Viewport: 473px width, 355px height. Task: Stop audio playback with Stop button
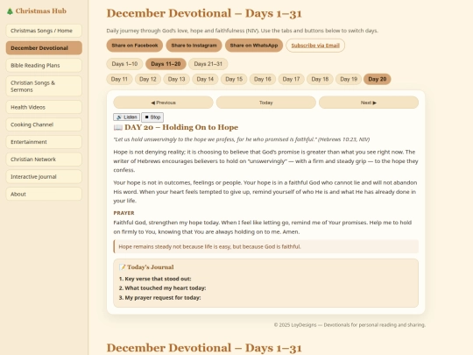click(152, 117)
